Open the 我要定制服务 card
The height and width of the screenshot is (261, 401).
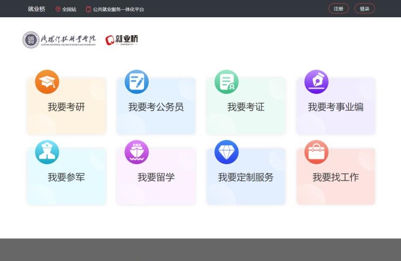click(245, 177)
